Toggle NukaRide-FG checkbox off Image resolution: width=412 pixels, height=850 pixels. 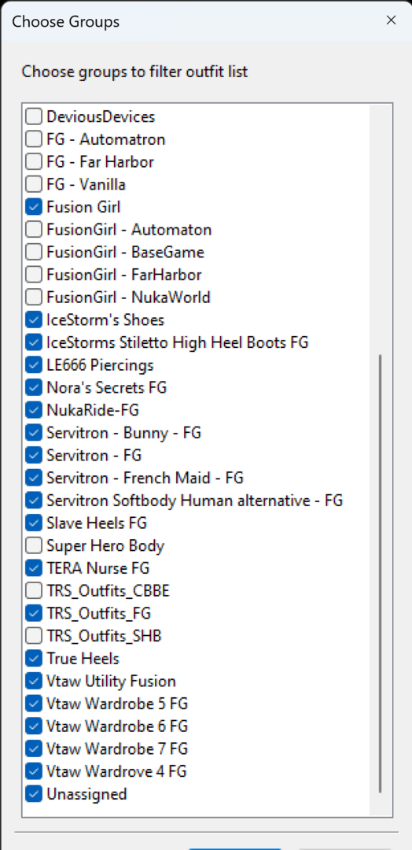(34, 410)
